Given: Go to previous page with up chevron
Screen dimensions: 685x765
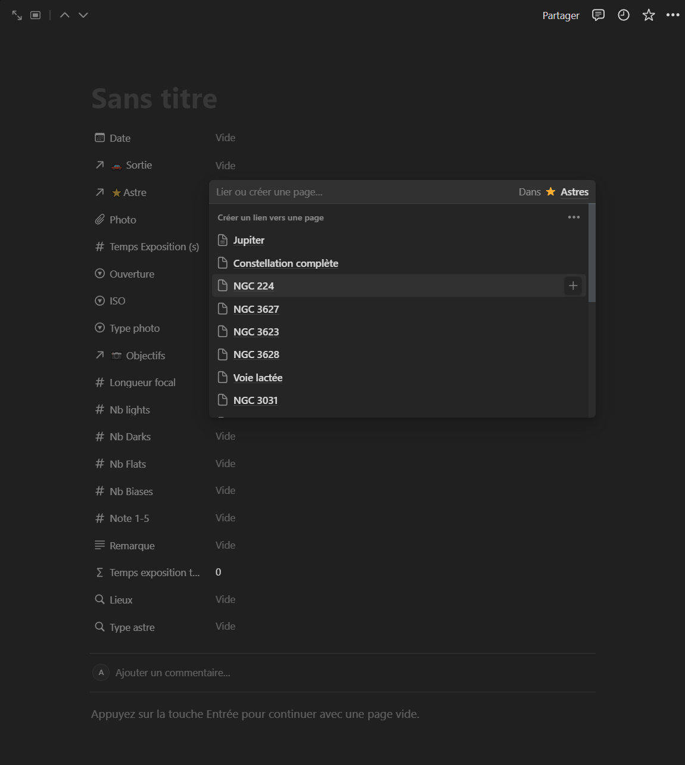Looking at the screenshot, I should tap(65, 15).
